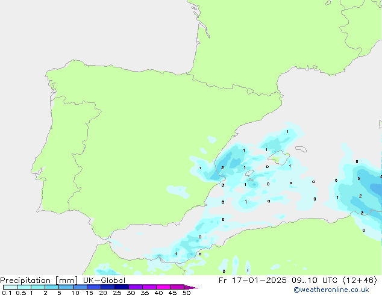Click the '(12+46)' forecast run text
Viewport: 382px width, 295px height.
pyautogui.click(x=360, y=281)
